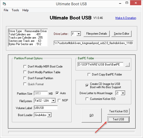Close the Ultimate Boot USB window
This screenshot has height=138, width=143.
coord(136,3)
